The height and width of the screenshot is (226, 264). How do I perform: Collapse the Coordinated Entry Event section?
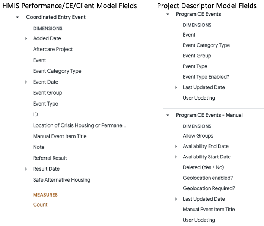[x=18, y=17]
